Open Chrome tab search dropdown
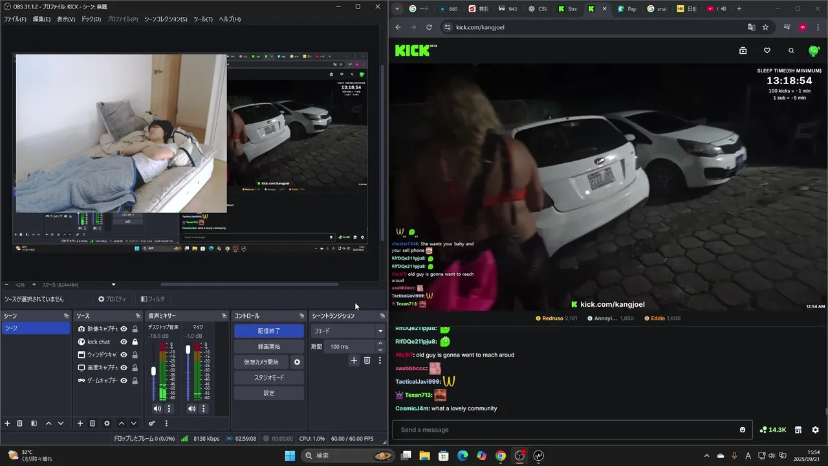Screen dimensions: 828x466 coord(397,8)
